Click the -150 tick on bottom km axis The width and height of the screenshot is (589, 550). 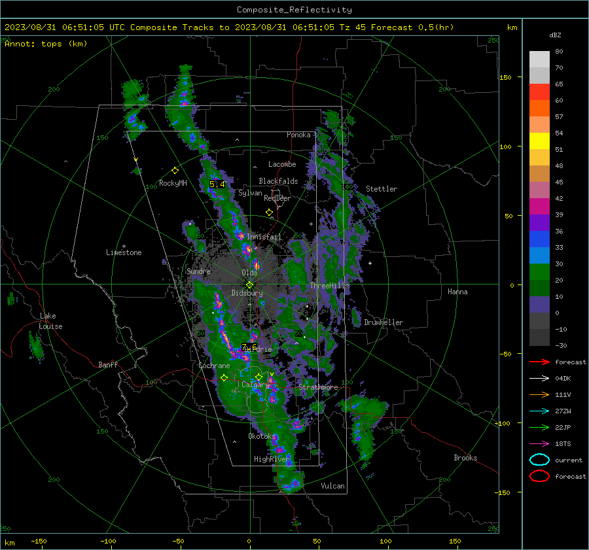pyautogui.click(x=39, y=541)
